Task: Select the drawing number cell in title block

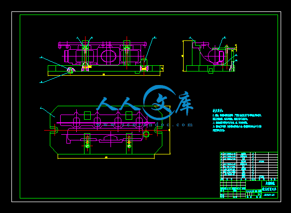Action: click(x=270, y=195)
